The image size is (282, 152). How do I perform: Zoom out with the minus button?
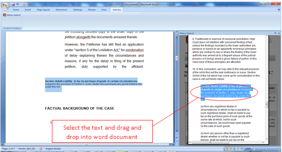pos(255,149)
